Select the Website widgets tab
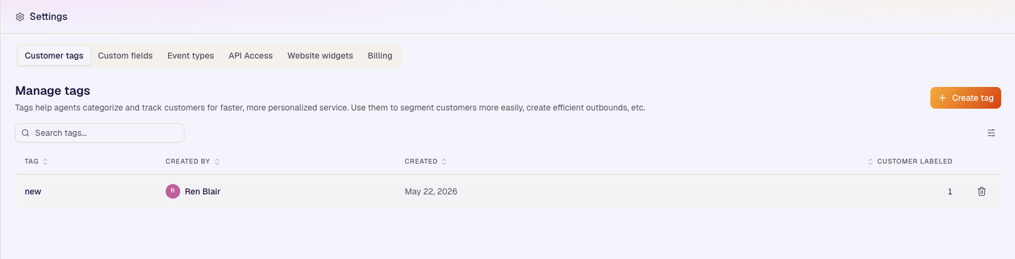 pos(320,56)
